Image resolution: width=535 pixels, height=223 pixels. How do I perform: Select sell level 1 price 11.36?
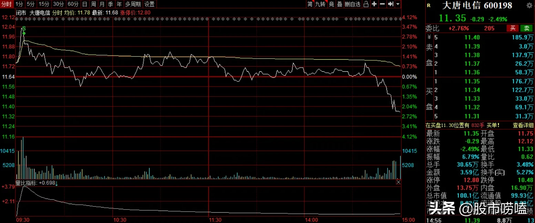tap(472, 72)
